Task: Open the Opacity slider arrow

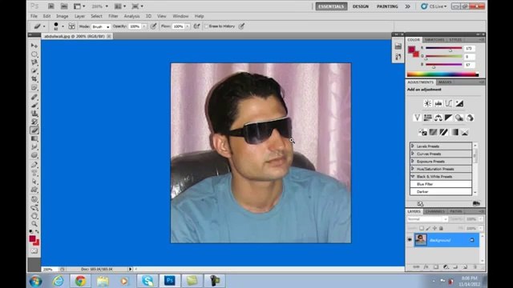Action: 144,26
